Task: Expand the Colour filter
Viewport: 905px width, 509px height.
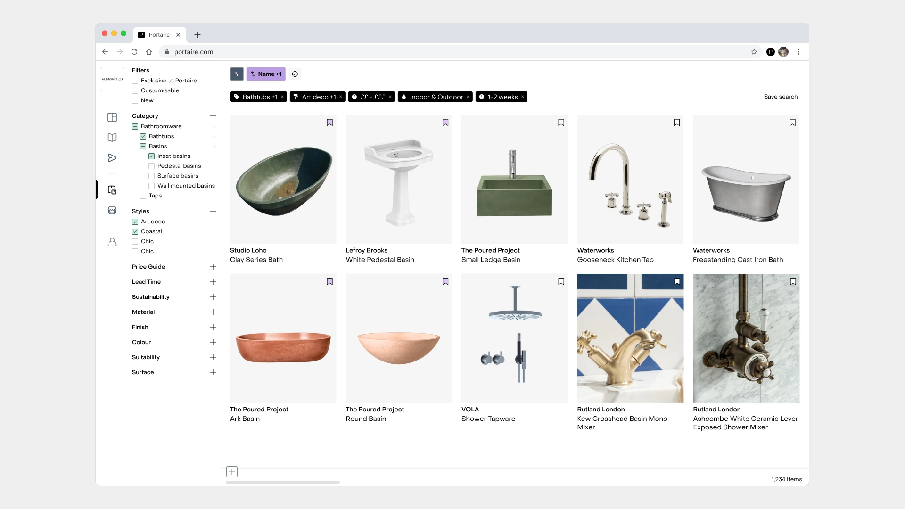Action: pyautogui.click(x=213, y=342)
